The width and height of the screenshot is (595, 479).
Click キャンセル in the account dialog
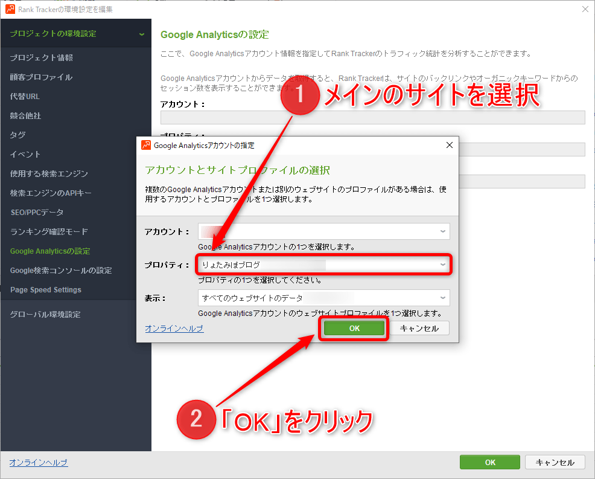point(419,328)
